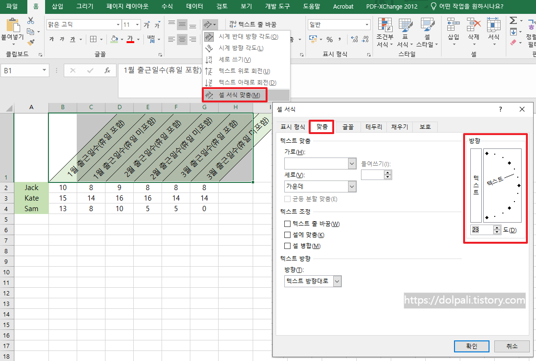This screenshot has width=536, height=361.
Task: Expand the 가로(H) horizontal alignment combo box
Action: [352, 164]
